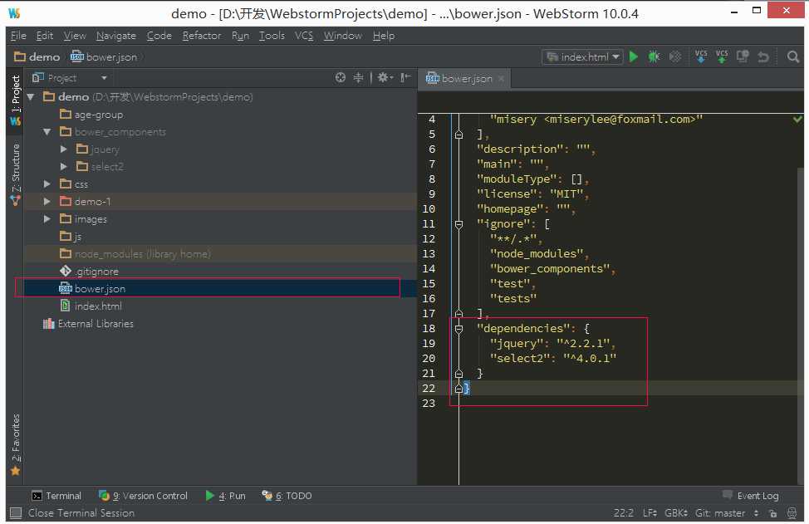809x524 pixels.
Task: Open Project panel settings gear
Action: pyautogui.click(x=385, y=78)
